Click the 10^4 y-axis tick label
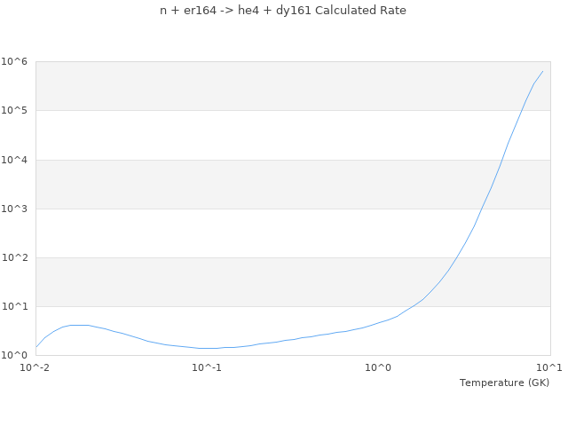 (15, 160)
